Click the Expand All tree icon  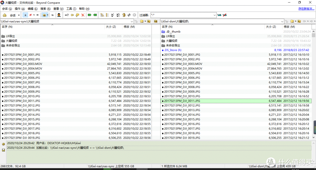coord(102,15)
